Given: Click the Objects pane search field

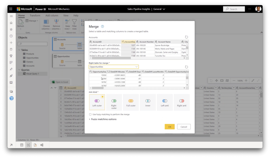Looking at the screenshot, I should (32, 44).
